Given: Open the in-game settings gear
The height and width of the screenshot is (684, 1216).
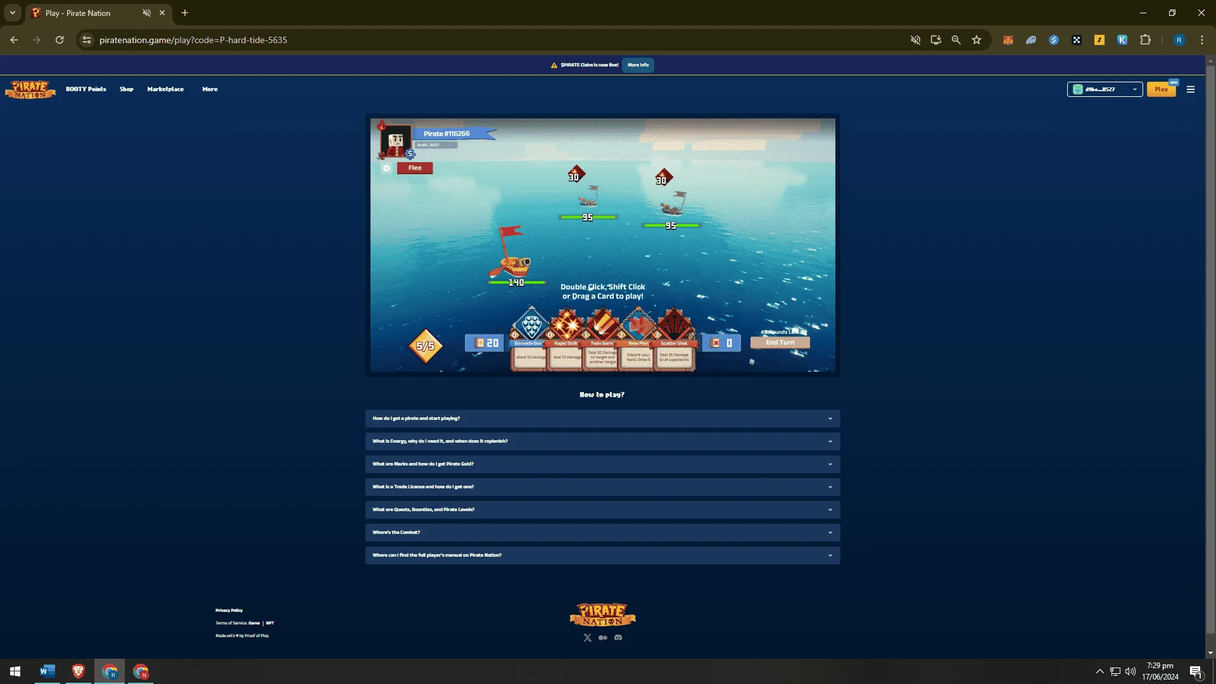Looking at the screenshot, I should pos(386,168).
